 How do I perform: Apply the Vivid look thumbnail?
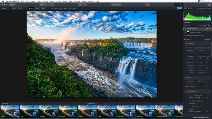pos(29,111)
